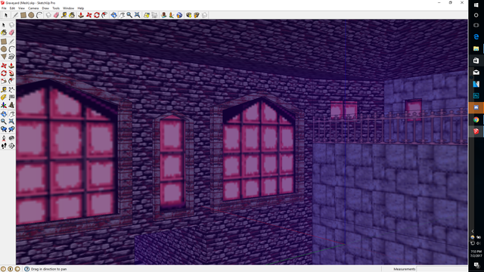Click the Measurements input box
This screenshot has width=484, height=272.
(x=442, y=269)
